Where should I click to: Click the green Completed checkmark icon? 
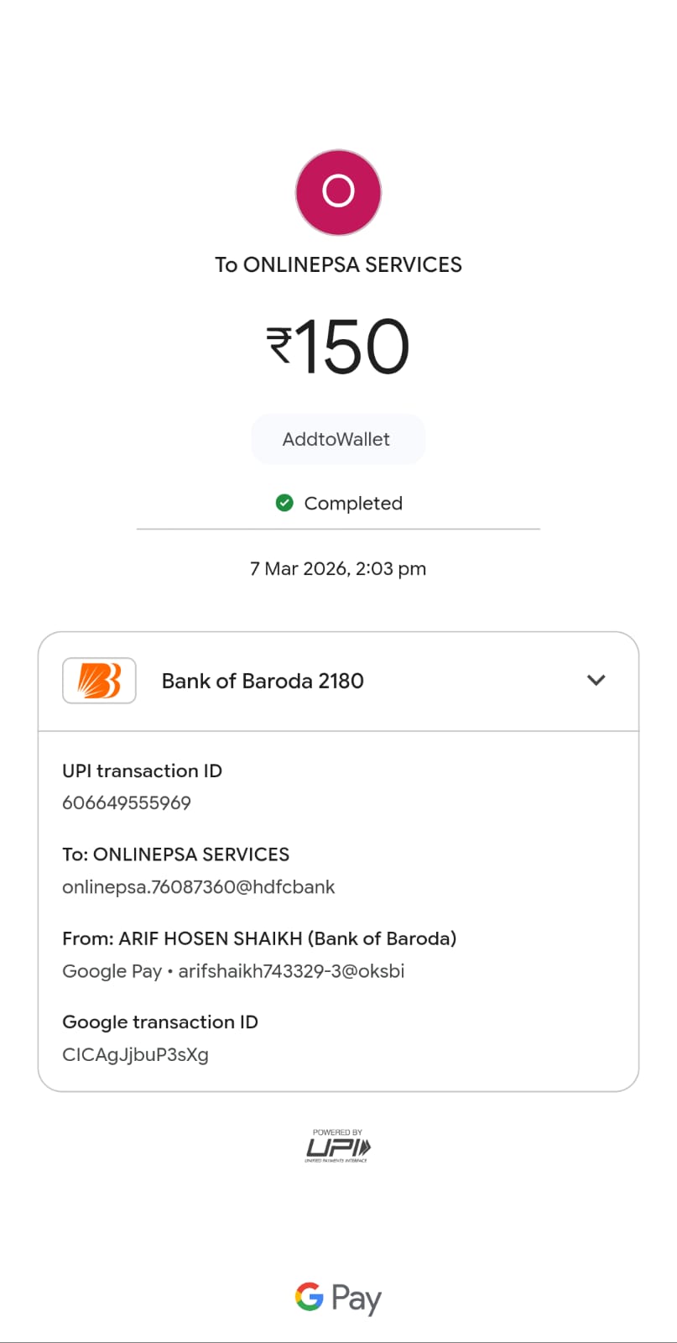[x=284, y=503]
